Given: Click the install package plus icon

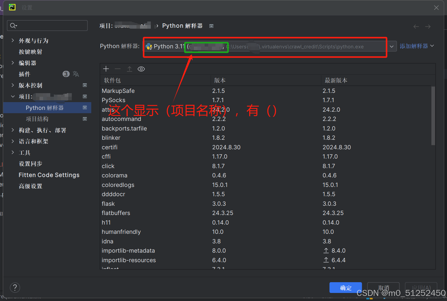Looking at the screenshot, I should (x=106, y=69).
